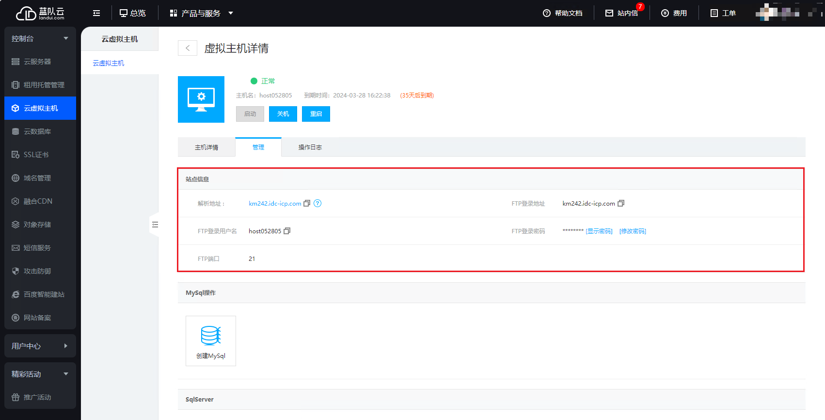Image resolution: width=825 pixels, height=420 pixels.
Task: Toggle the sidebar collapse handle
Action: (155, 225)
